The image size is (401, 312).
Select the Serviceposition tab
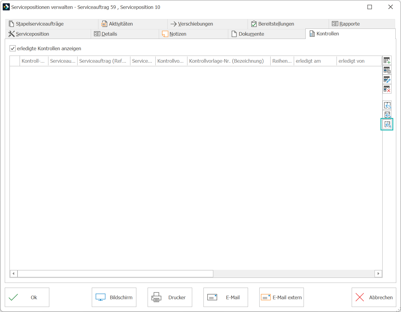point(48,34)
